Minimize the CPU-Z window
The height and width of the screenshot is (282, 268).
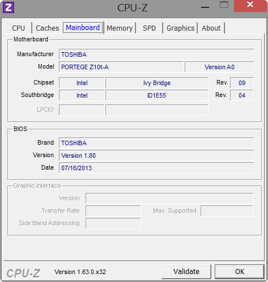click(x=205, y=7)
